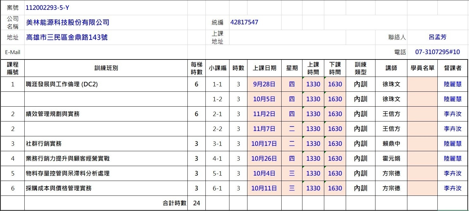Select course 採購成本與價格管理實務
469x211 pixels.
coord(59,188)
